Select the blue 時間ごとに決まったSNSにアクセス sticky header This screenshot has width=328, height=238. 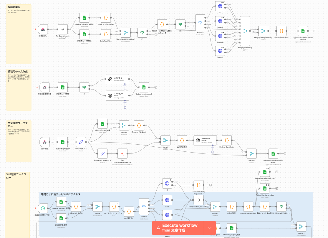pyautogui.click(x=60, y=194)
